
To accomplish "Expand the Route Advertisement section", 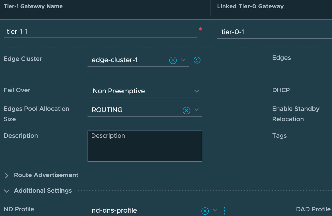I will pyautogui.click(x=7, y=176).
